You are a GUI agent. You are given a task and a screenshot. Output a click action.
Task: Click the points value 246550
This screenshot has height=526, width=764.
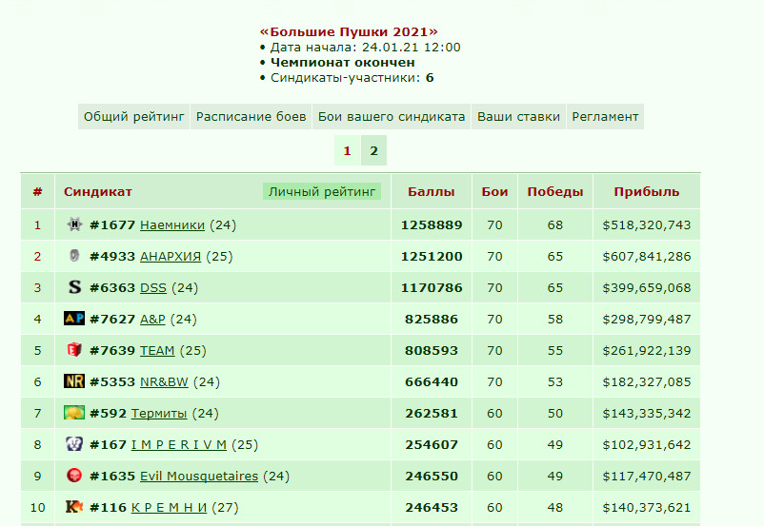tap(432, 476)
